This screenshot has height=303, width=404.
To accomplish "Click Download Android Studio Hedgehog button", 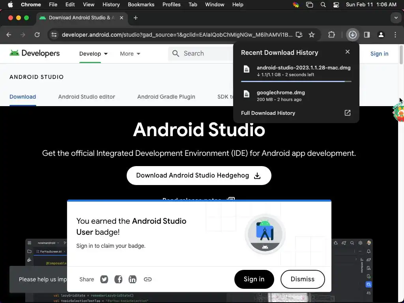I will (x=199, y=176).
